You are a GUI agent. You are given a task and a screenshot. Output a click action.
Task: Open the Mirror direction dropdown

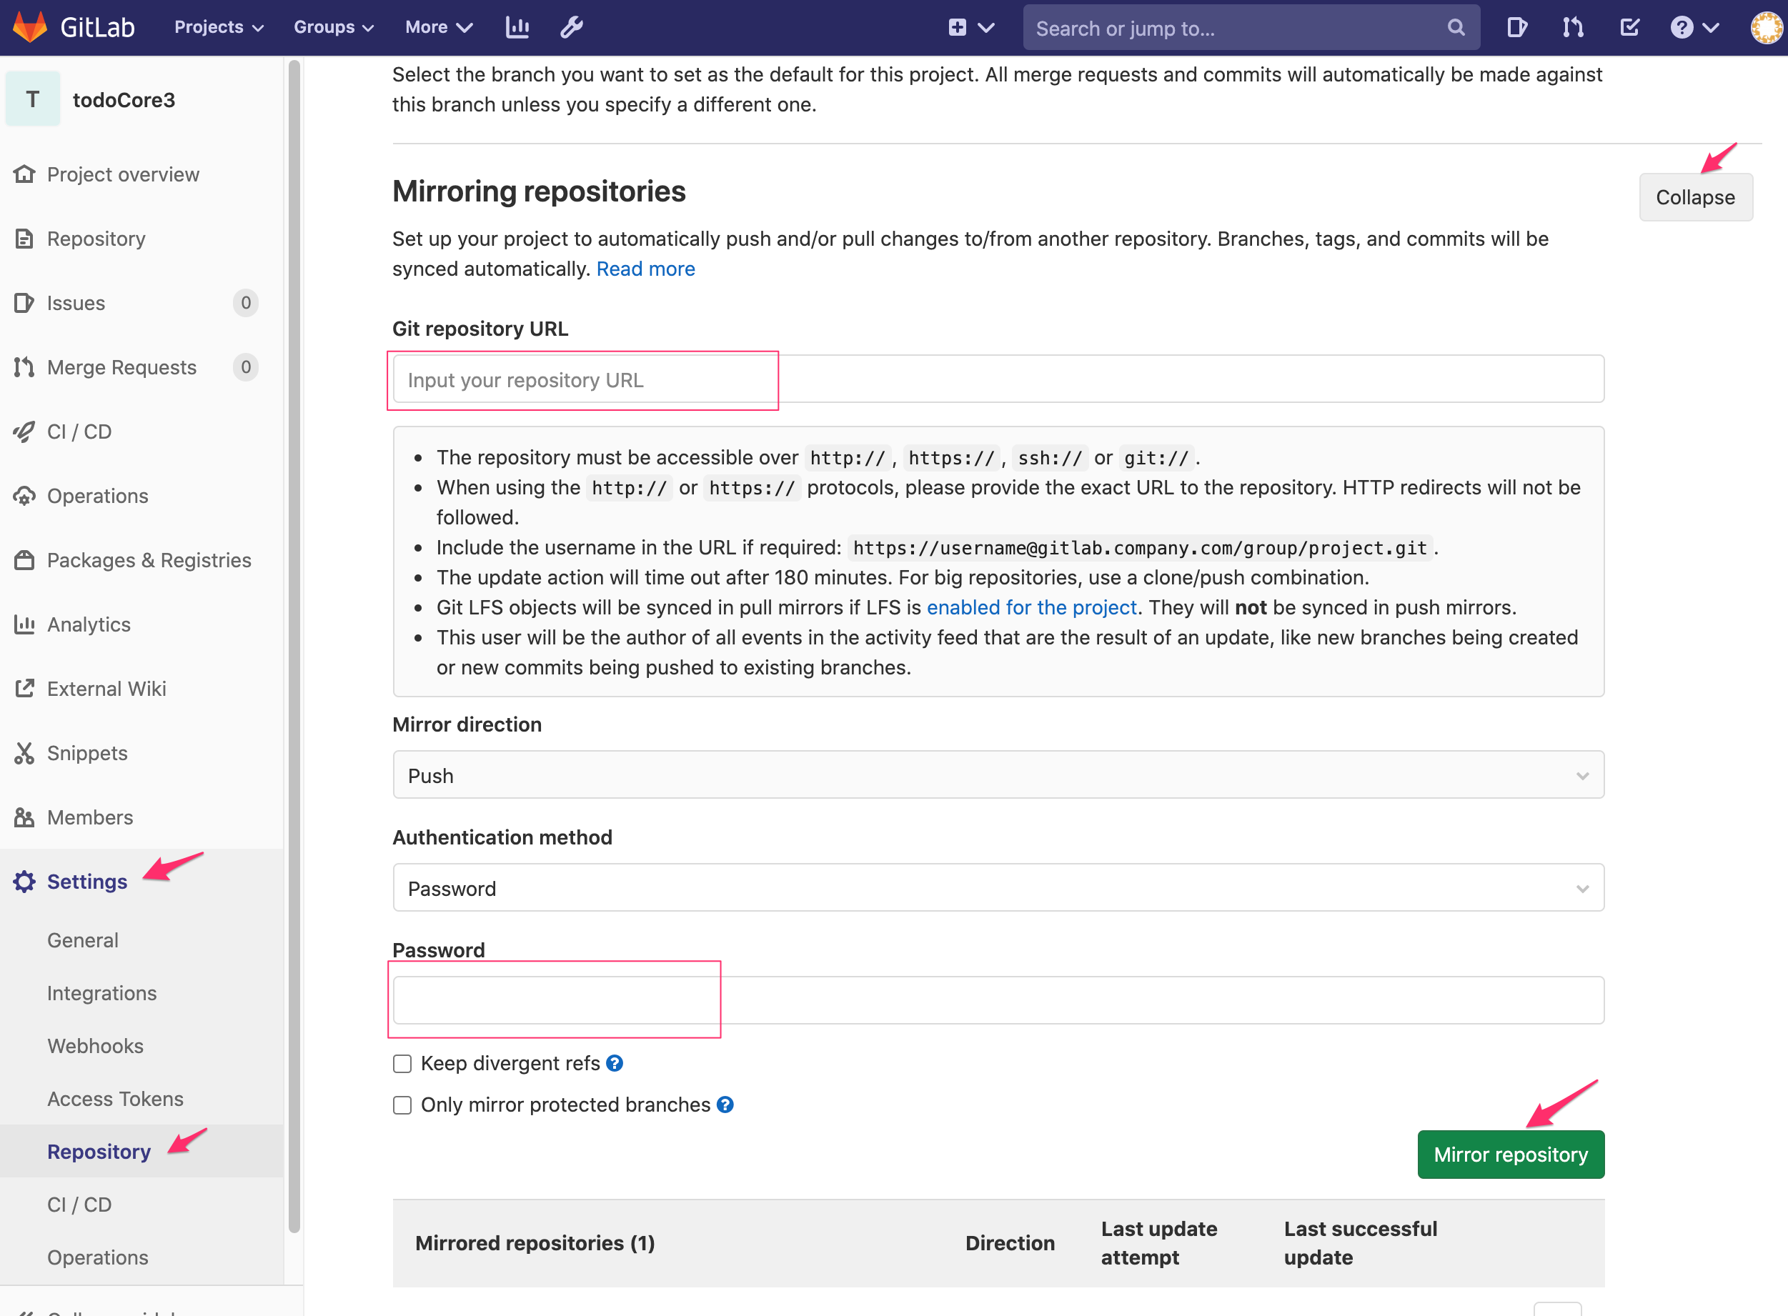click(998, 775)
